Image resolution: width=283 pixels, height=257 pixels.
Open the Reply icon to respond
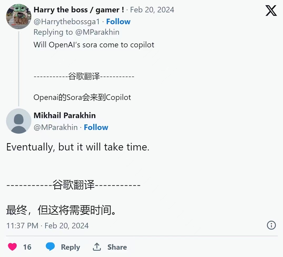point(70,247)
